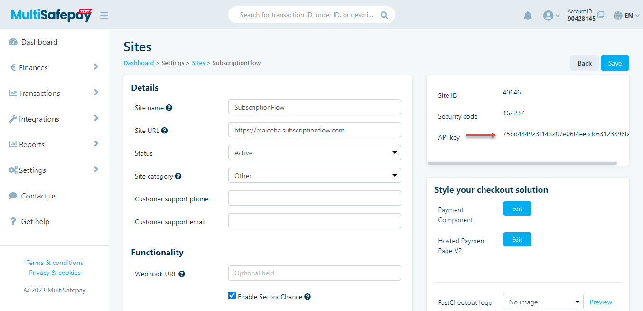The image size is (643, 311).
Task: Select the Site ID value 40646
Action: [512, 92]
